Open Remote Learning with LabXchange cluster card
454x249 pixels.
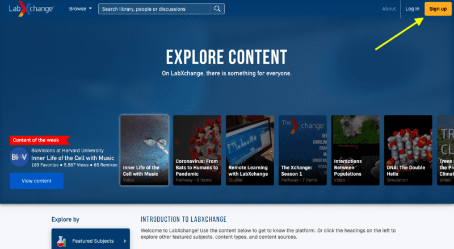250,150
